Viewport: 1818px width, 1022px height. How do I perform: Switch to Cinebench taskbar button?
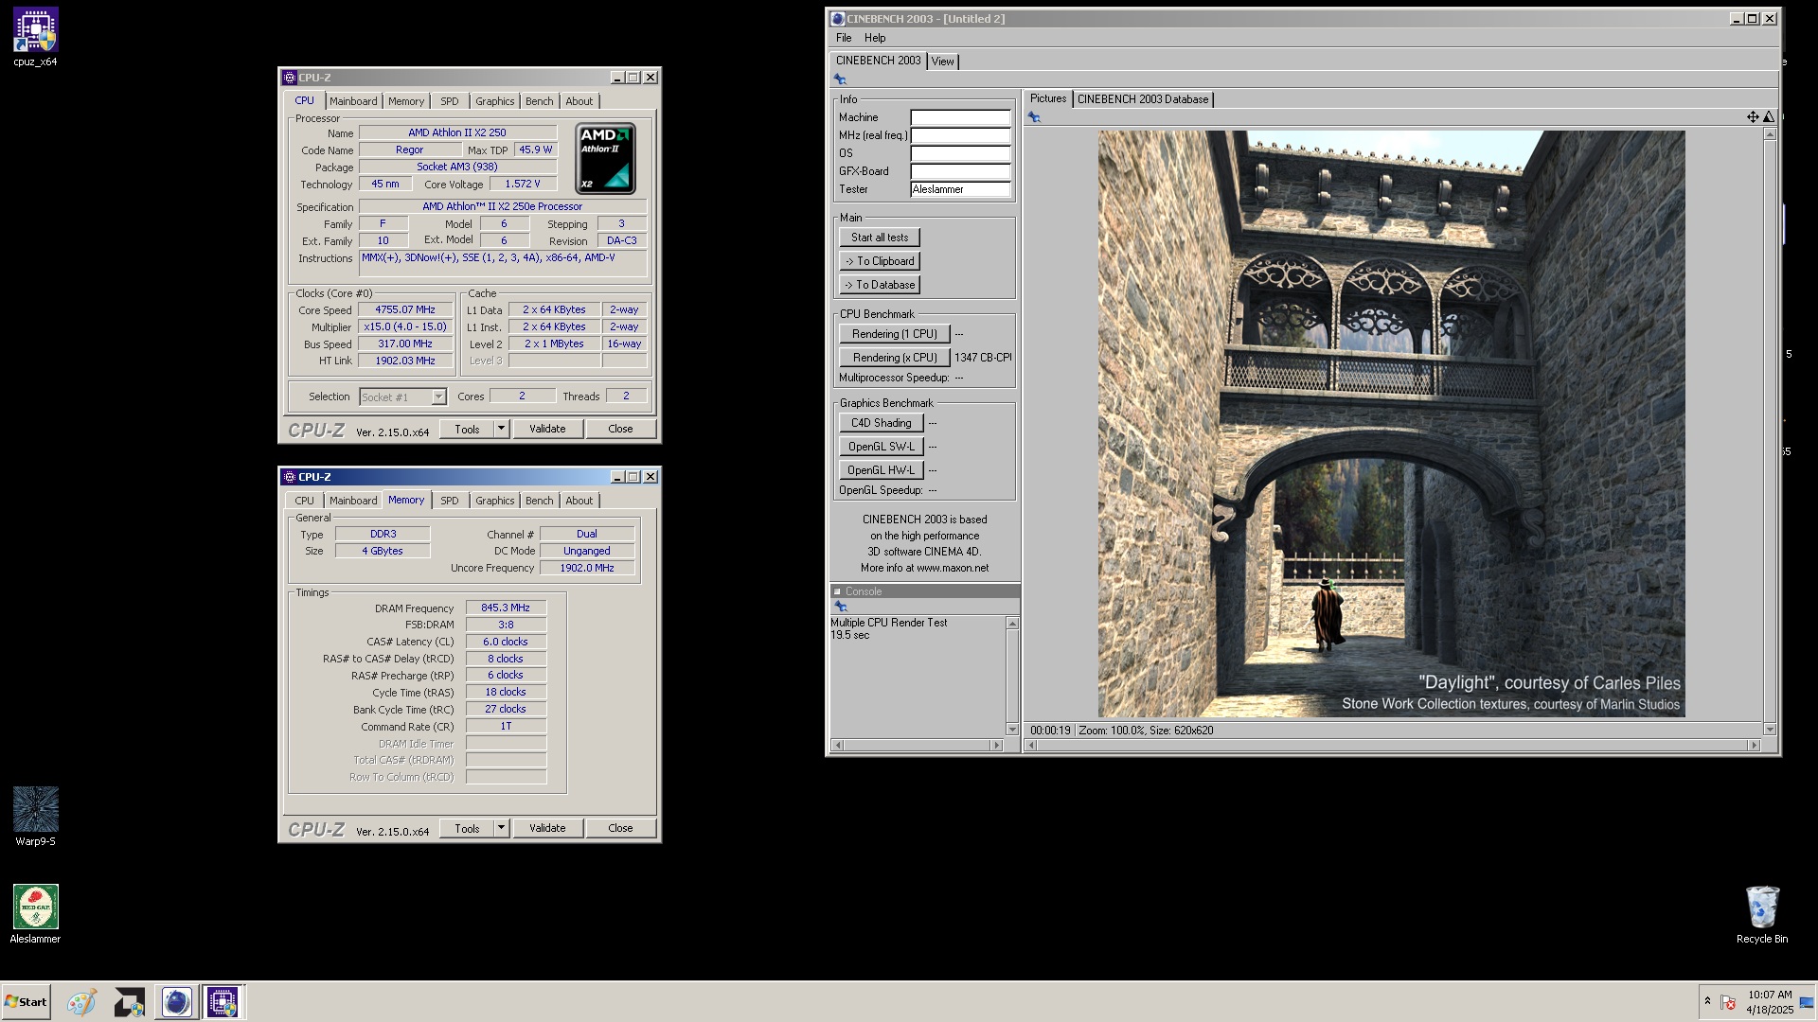pos(176,1002)
